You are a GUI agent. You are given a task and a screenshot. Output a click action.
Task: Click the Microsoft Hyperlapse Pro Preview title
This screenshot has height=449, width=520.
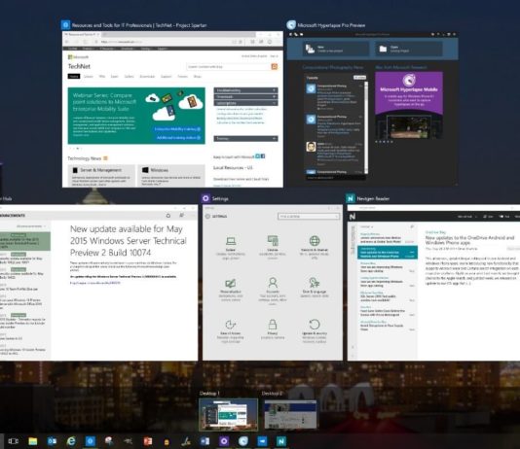(331, 25)
